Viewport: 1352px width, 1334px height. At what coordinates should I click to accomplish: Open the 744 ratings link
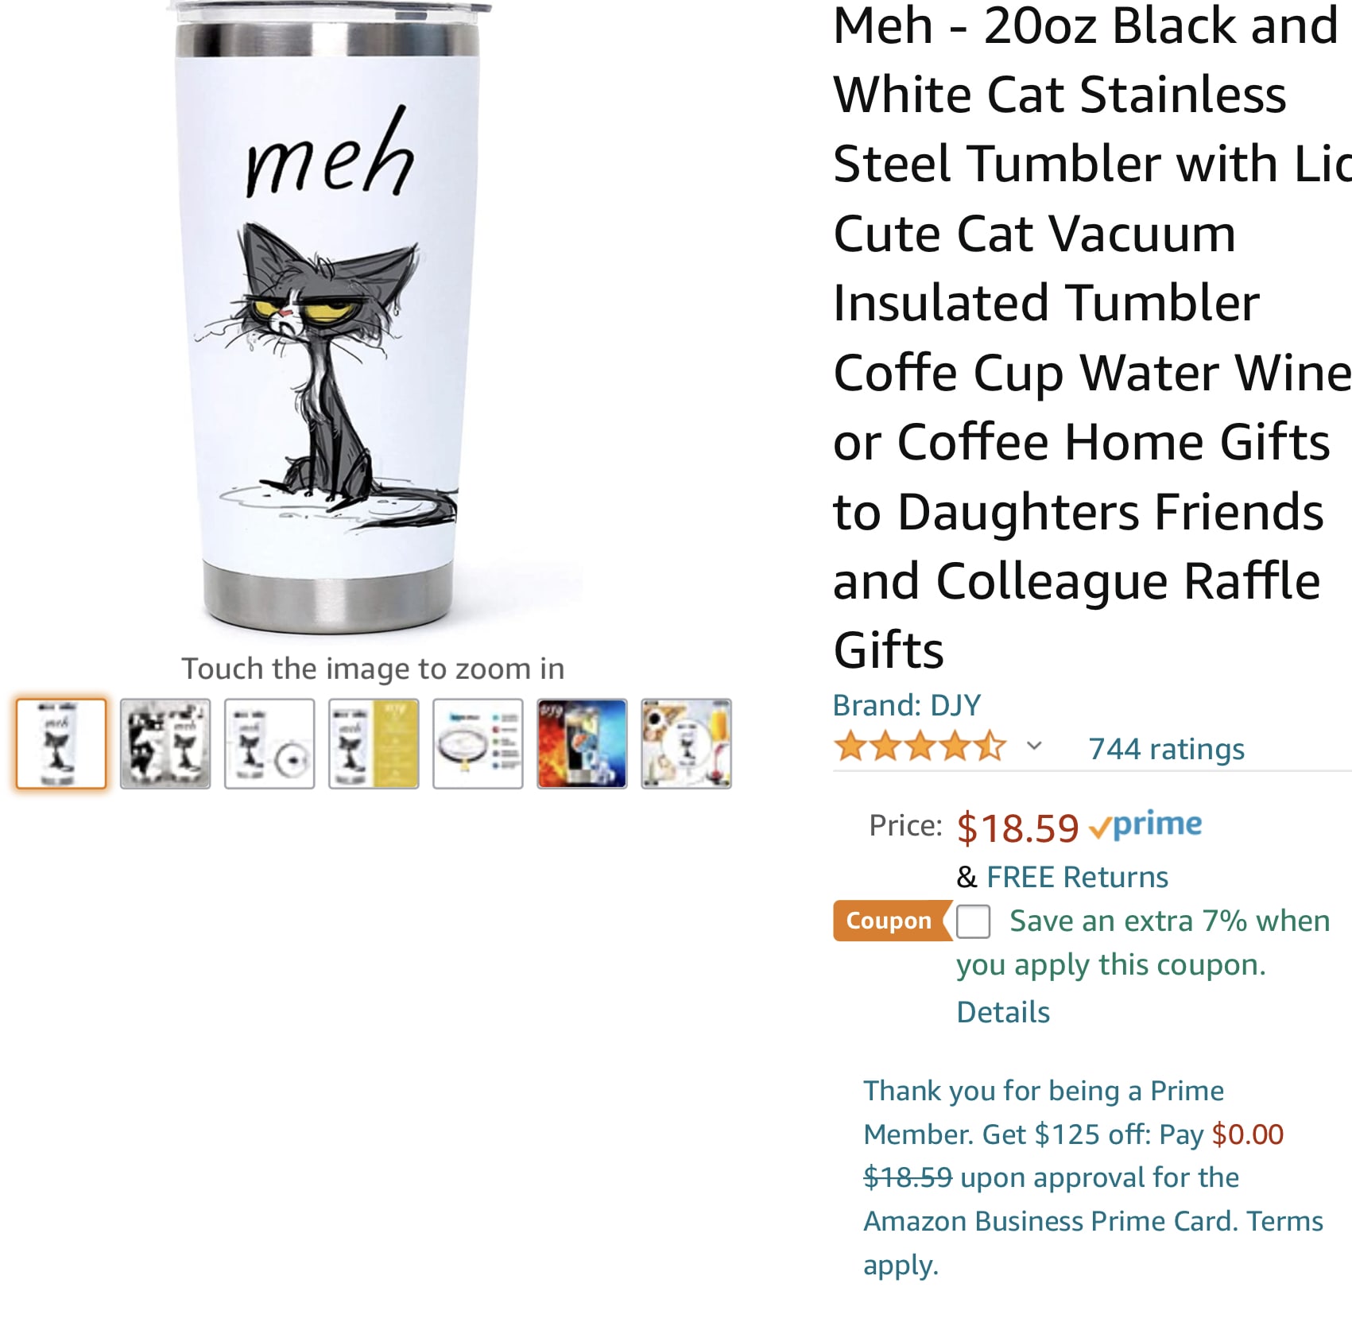(1166, 749)
